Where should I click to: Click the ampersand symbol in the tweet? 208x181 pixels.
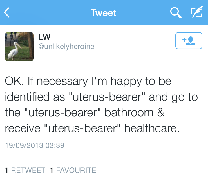coord(161,113)
